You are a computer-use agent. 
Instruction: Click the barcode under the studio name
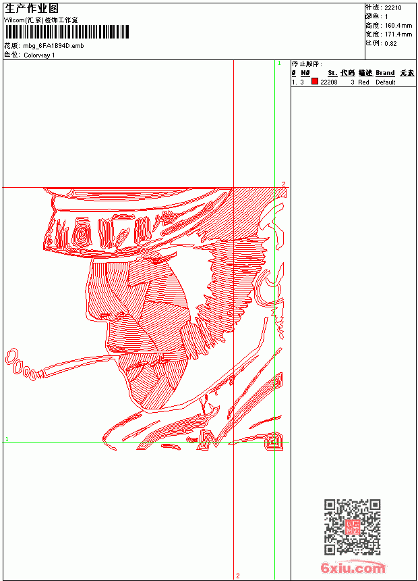pyautogui.click(x=67, y=32)
